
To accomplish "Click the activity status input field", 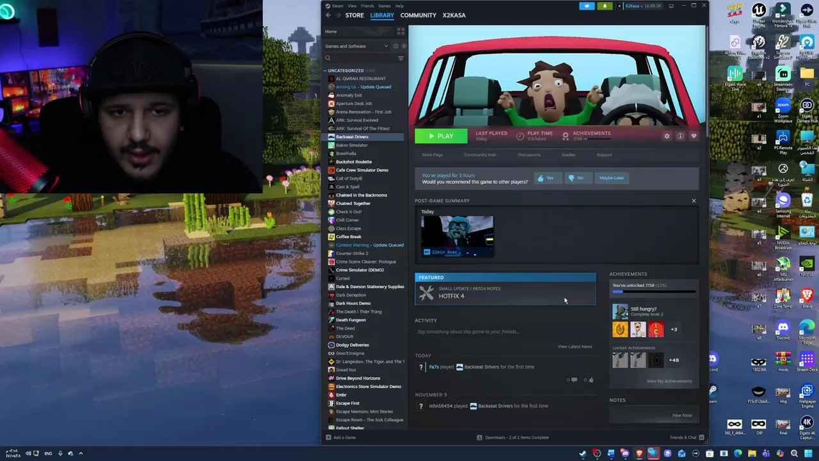I will pos(505,332).
